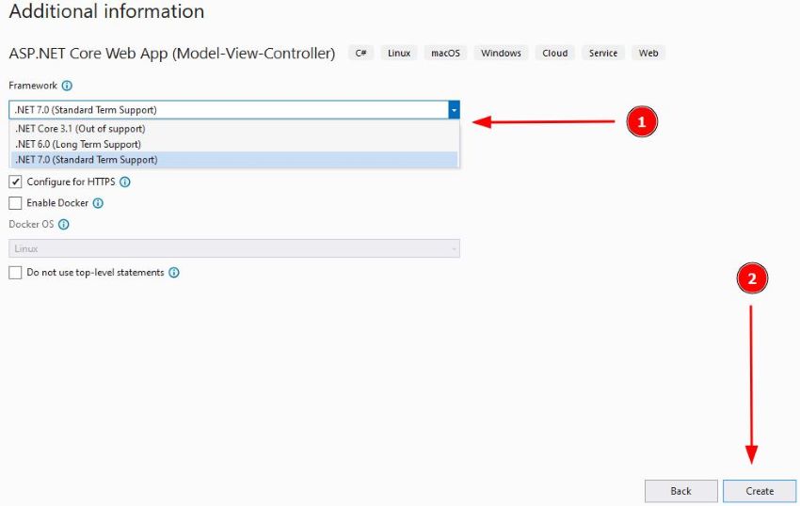Uncheck the Configure for HTTPS checkbox
Screen dimensions: 800x506
15,182
